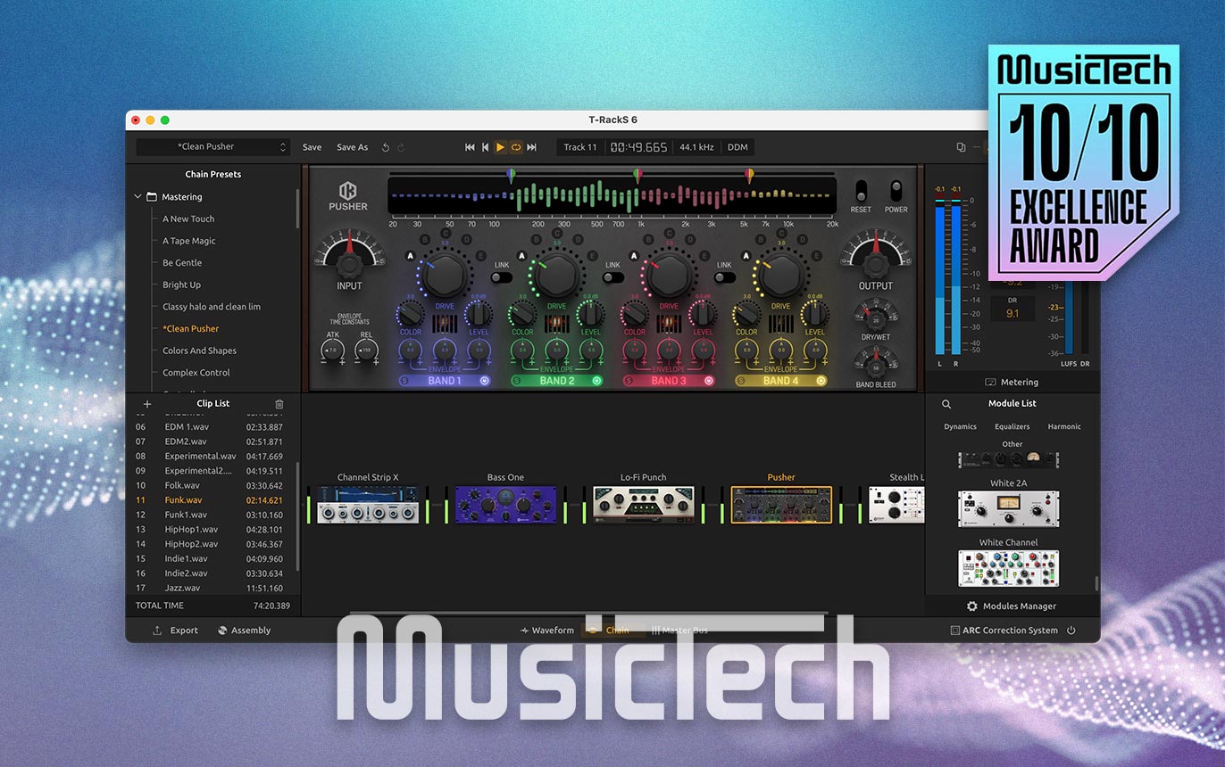Click the red crossover marker near 5k
1225x767 pixels.
click(749, 176)
